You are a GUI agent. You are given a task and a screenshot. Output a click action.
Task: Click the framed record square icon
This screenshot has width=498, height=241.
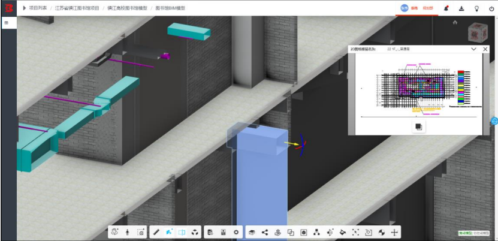[x=304, y=233]
